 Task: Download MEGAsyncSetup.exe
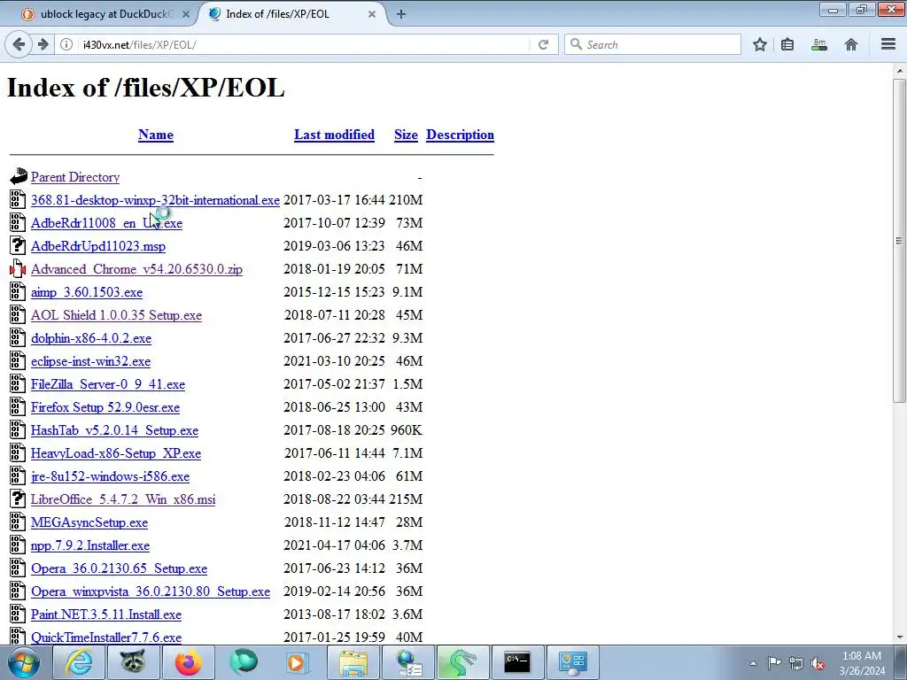pyautogui.click(x=89, y=522)
